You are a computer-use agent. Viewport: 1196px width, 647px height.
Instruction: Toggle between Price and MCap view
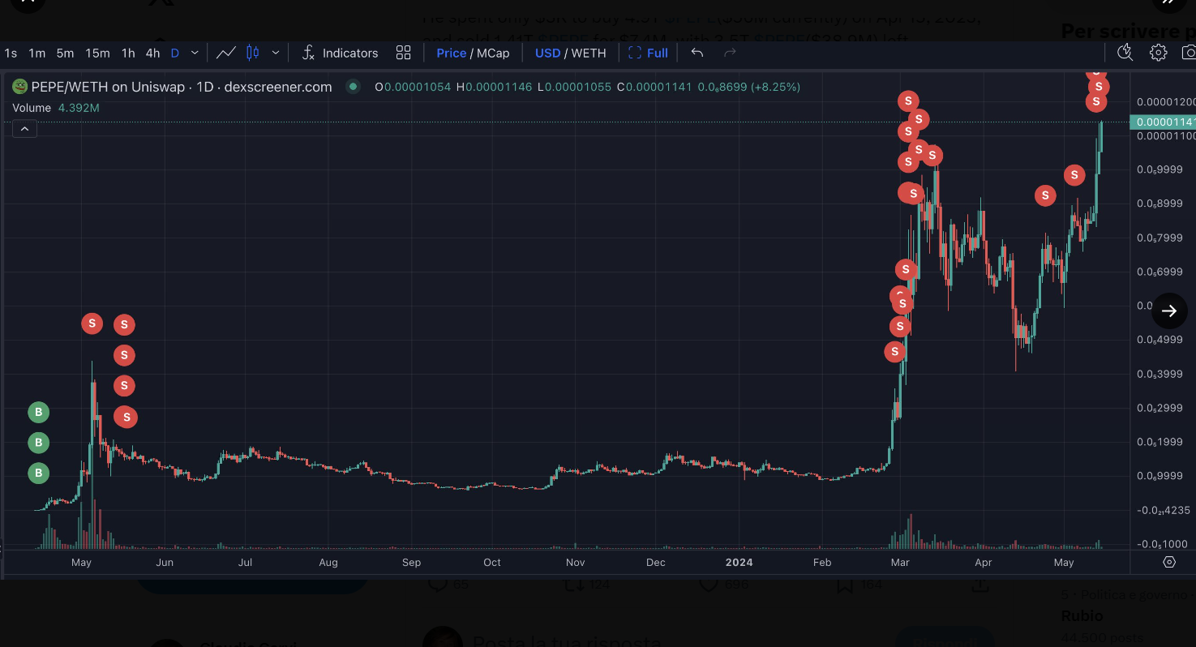click(x=473, y=53)
